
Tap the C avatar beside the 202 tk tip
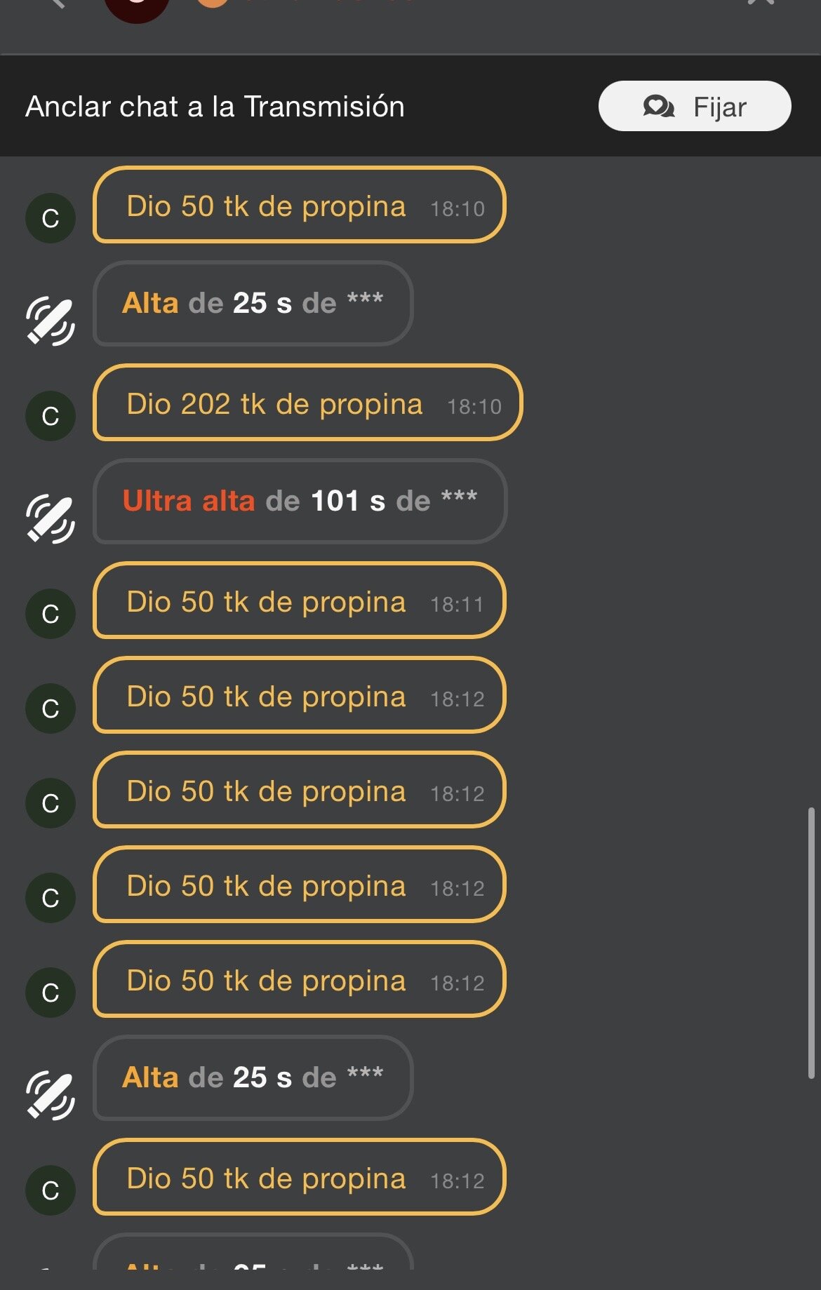tap(51, 416)
